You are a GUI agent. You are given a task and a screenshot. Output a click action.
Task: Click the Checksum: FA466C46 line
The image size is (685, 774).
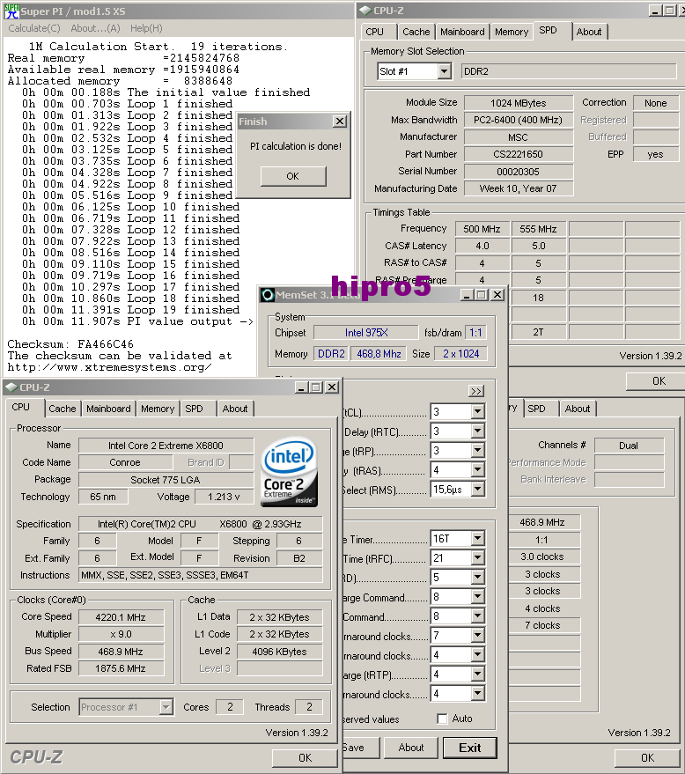pos(70,344)
